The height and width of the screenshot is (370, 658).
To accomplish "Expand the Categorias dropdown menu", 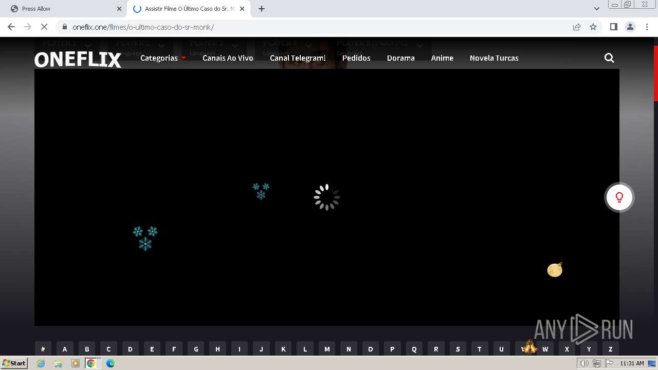I will pos(163,58).
